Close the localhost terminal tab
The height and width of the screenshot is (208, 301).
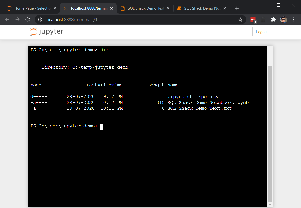(111, 8)
